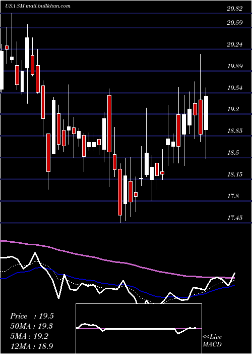Click the 18.85 price axis label
252x354 pixels.
pos(235,131)
